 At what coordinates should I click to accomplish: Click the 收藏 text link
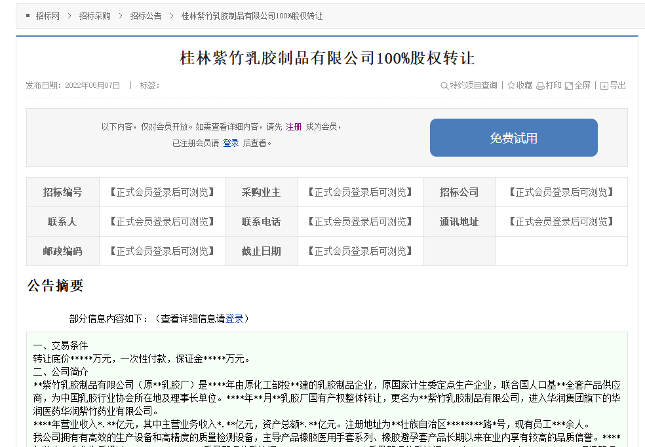pyautogui.click(x=524, y=85)
